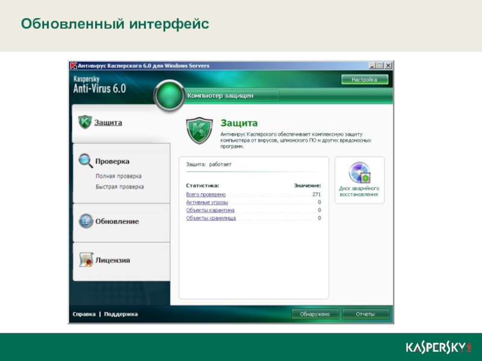Viewport: 482px width, 361px height.
Task: Click the Статистика column header
Action: [x=202, y=185]
